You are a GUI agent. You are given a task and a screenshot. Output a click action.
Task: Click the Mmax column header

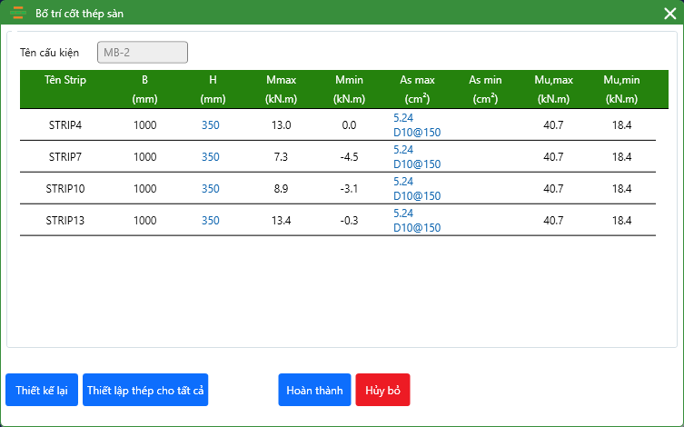281,89
